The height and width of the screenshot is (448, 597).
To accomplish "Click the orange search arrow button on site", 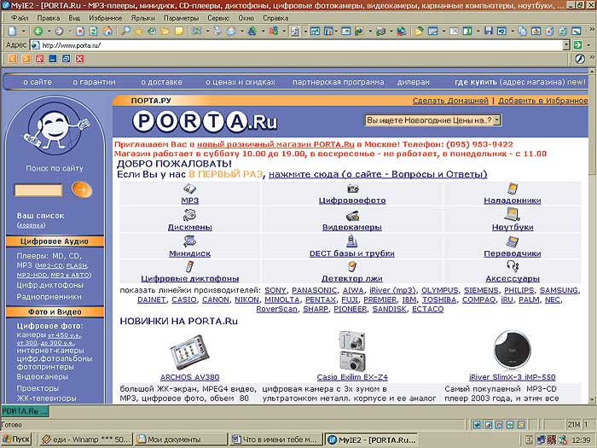I will [82, 189].
